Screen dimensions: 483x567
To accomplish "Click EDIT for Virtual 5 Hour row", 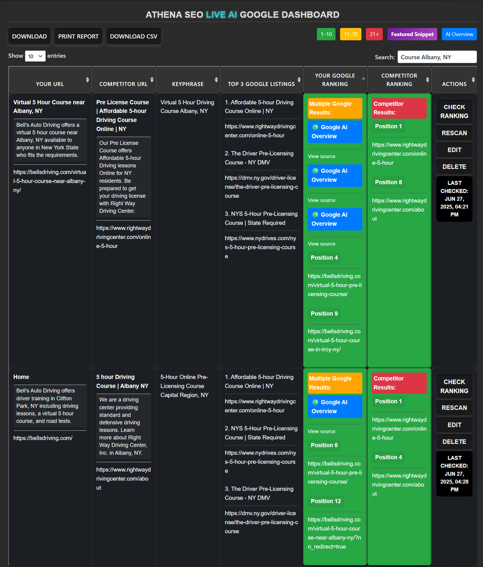I will tap(454, 150).
